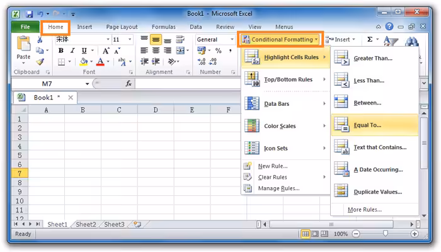441x252 pixels.
Task: Open Data Bars submenu
Action: (x=285, y=104)
